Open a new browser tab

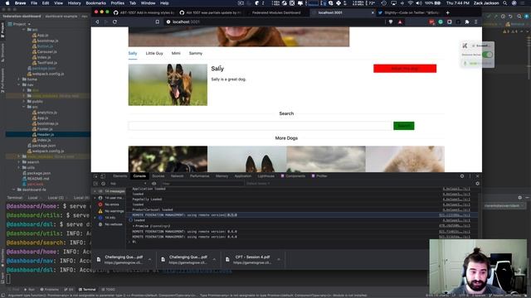tap(448, 12)
